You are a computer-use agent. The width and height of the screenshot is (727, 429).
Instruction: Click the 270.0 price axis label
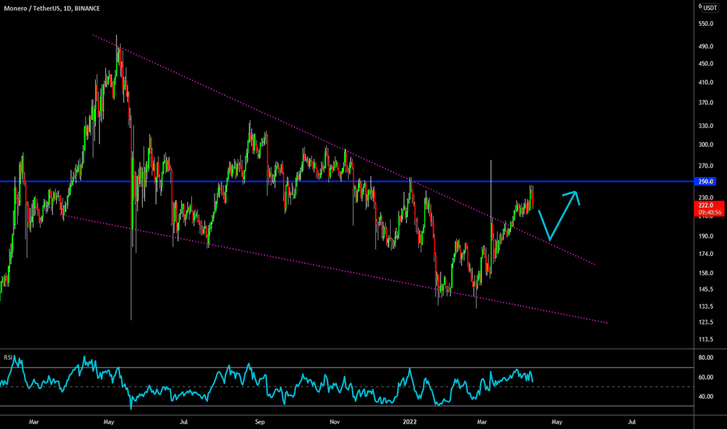[x=706, y=165]
